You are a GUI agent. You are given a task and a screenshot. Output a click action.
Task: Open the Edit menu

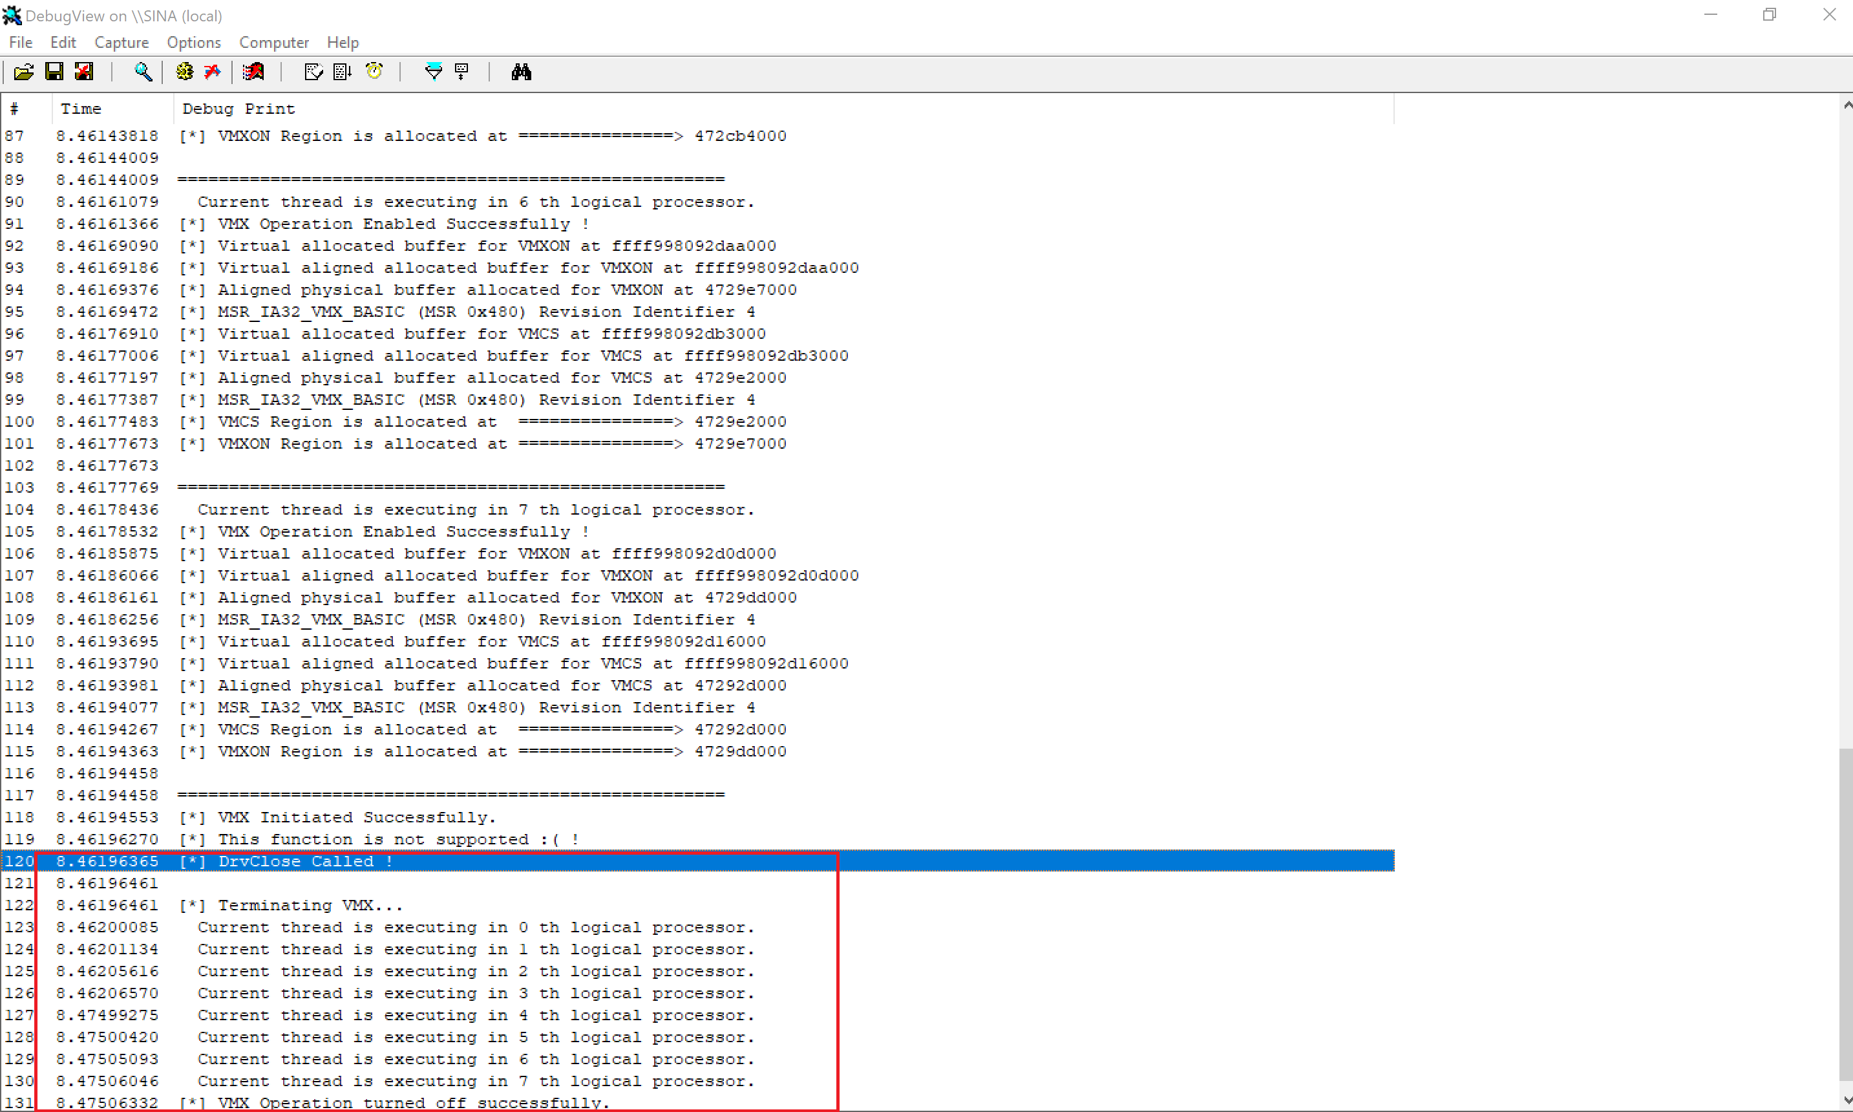pos(63,43)
